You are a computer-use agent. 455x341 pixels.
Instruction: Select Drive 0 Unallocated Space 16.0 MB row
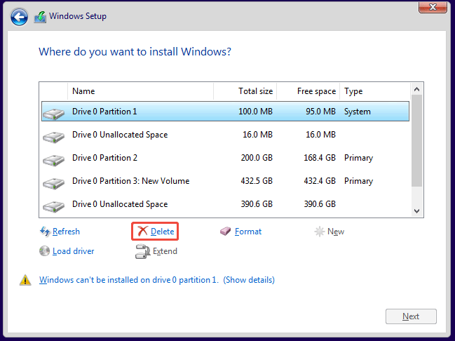point(226,135)
